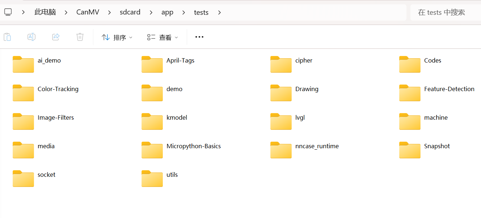Go to 此电脑 in the address path
The width and height of the screenshot is (481, 218).
45,12
